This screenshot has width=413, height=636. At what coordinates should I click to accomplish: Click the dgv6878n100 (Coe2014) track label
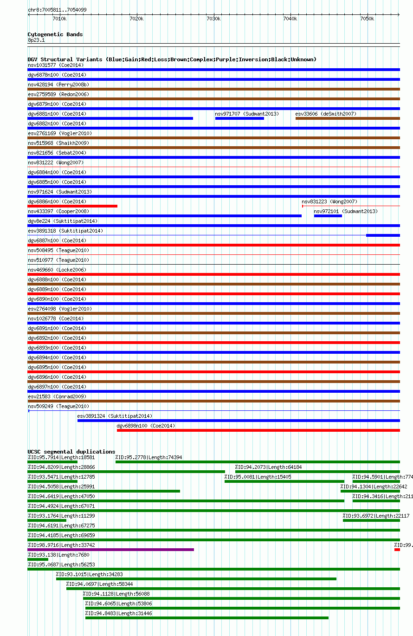pyautogui.click(x=57, y=75)
